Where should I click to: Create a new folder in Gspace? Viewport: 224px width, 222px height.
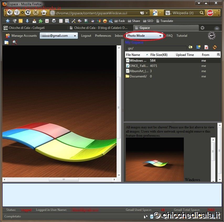click(199, 47)
